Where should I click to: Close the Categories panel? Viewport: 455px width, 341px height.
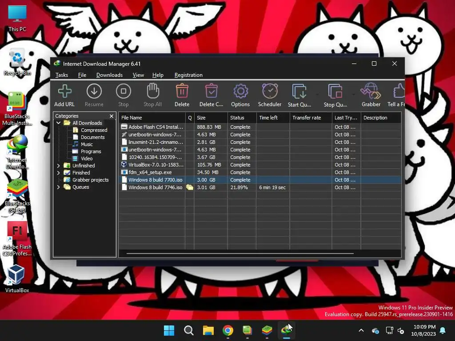[x=112, y=116]
